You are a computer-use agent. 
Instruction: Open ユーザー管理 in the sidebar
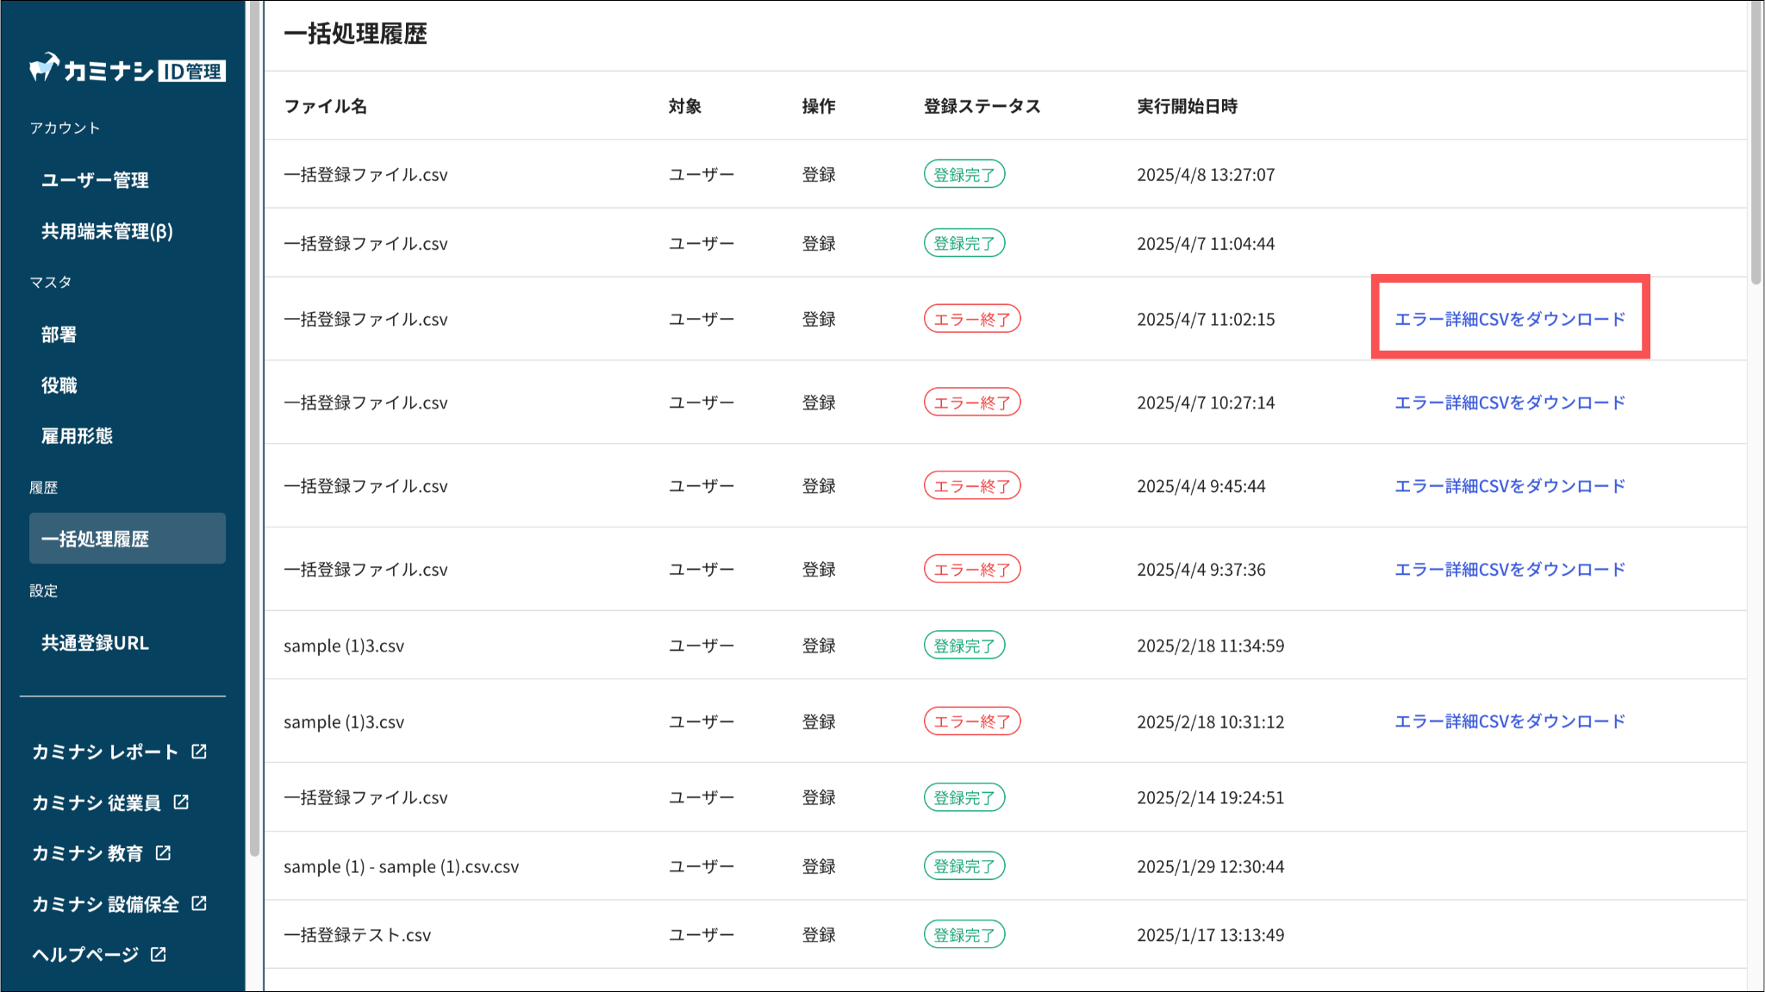coord(95,180)
